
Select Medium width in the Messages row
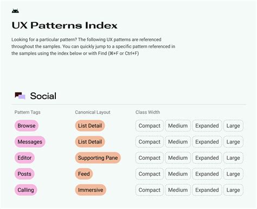178,142
